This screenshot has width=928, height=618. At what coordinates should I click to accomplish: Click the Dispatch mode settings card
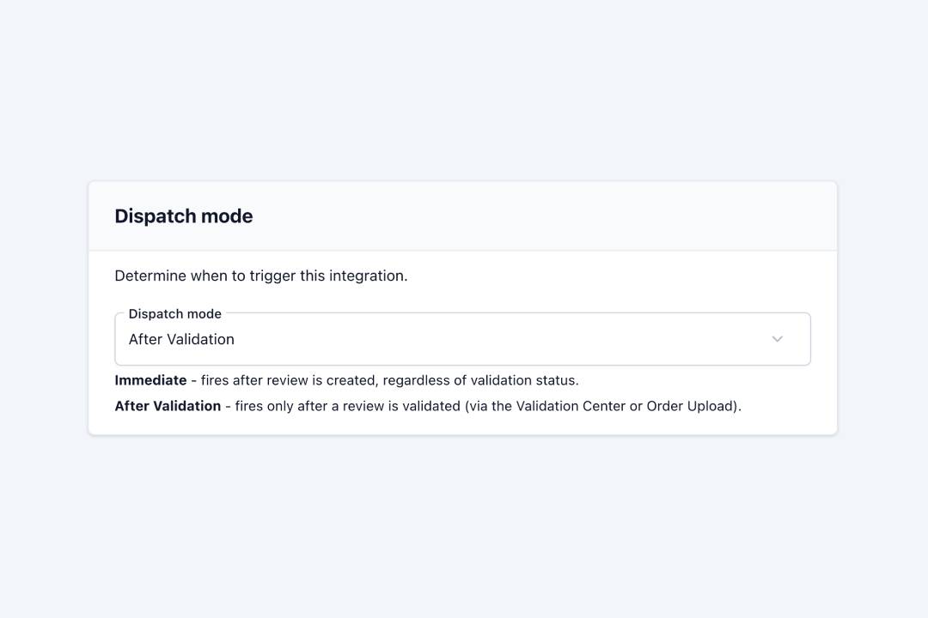pos(463,307)
